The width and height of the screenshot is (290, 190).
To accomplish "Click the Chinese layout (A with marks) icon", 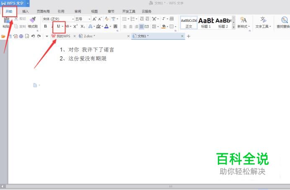I will pos(154,19).
